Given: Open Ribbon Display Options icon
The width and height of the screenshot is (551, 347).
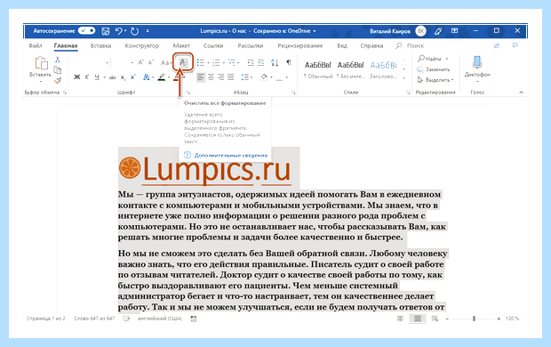Looking at the screenshot, I should point(454,31).
